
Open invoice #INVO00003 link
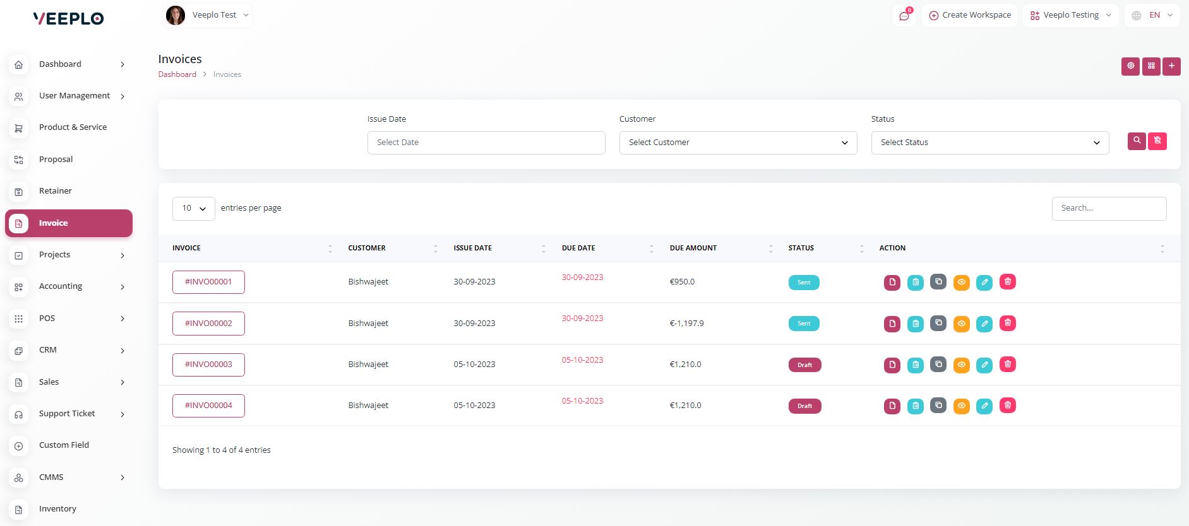click(208, 365)
